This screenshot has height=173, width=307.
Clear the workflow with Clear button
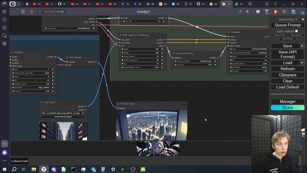(x=287, y=81)
